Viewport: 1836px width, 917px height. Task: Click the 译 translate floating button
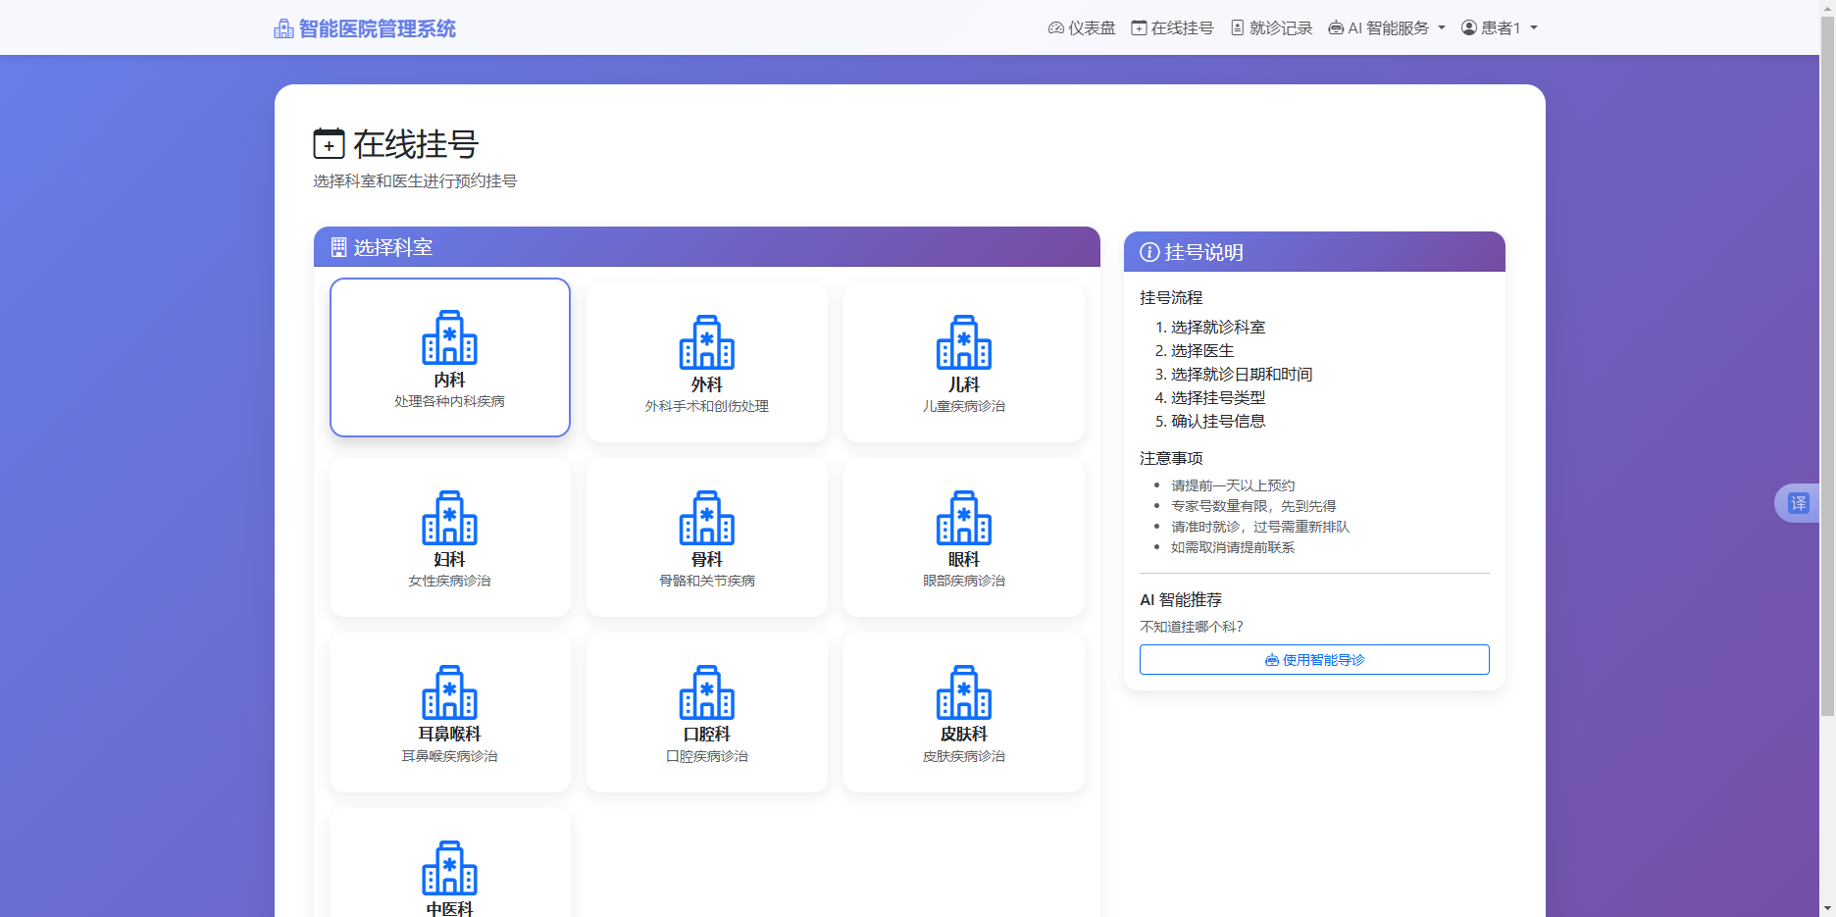tap(1798, 502)
